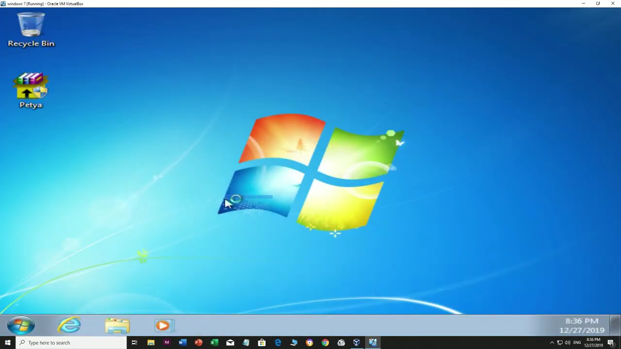621x349 pixels.
Task: Open the Mail app on host taskbar
Action: 230,343
